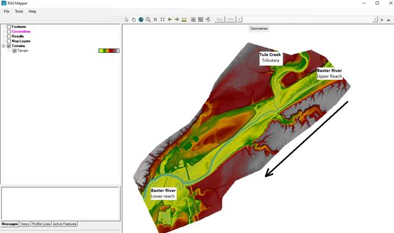Viewport: 394px width, 233px height.
Task: Check the Geometries layer checkbox
Action: [9, 32]
